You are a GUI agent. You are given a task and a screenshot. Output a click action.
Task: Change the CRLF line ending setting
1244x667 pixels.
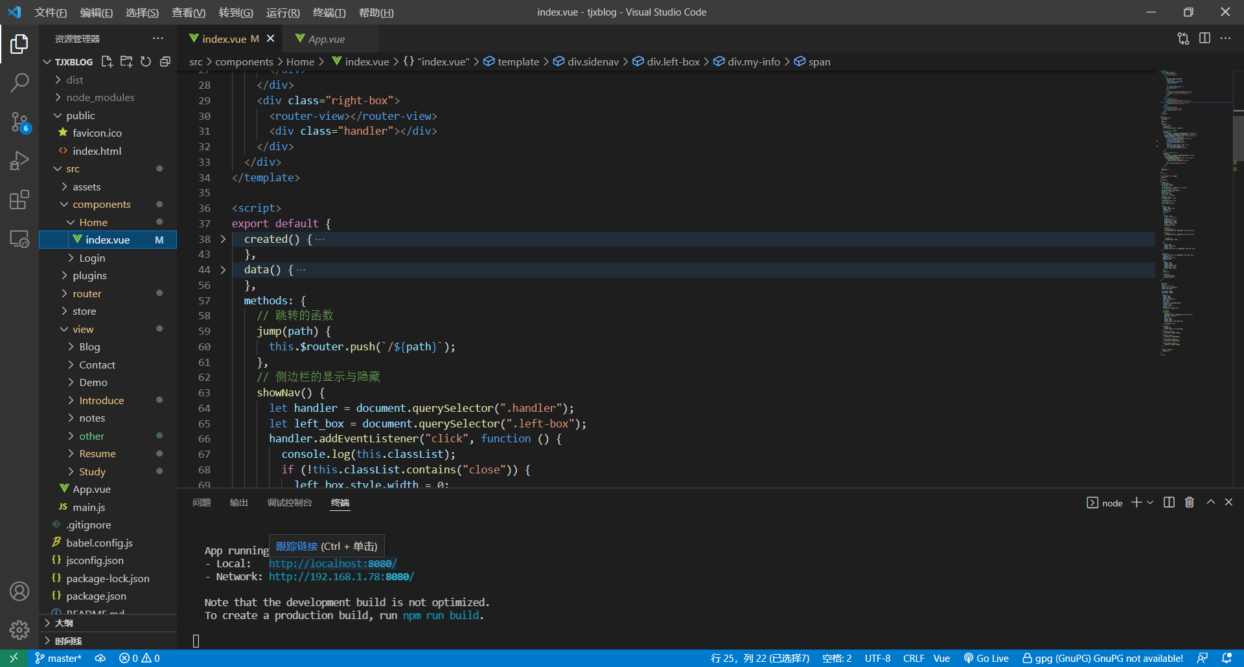(x=914, y=658)
